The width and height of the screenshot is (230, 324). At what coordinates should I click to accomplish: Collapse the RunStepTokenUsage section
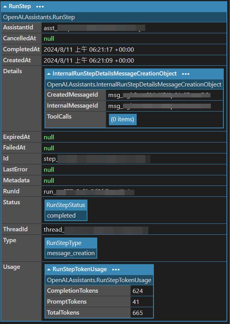[49, 270]
